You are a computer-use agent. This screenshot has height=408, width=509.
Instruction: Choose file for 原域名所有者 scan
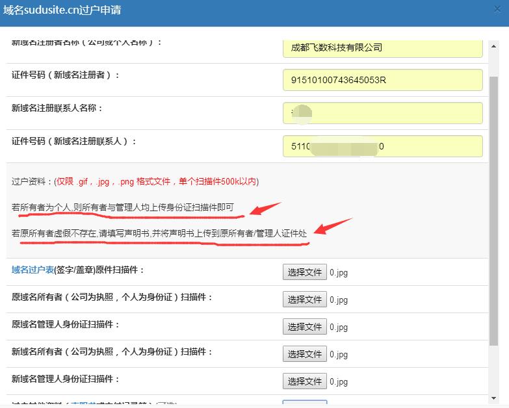point(305,300)
